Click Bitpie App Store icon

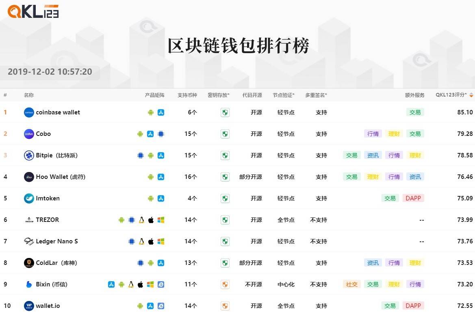click(161, 155)
